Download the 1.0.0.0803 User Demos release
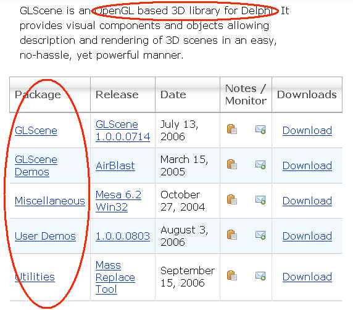 pyautogui.click(x=307, y=236)
